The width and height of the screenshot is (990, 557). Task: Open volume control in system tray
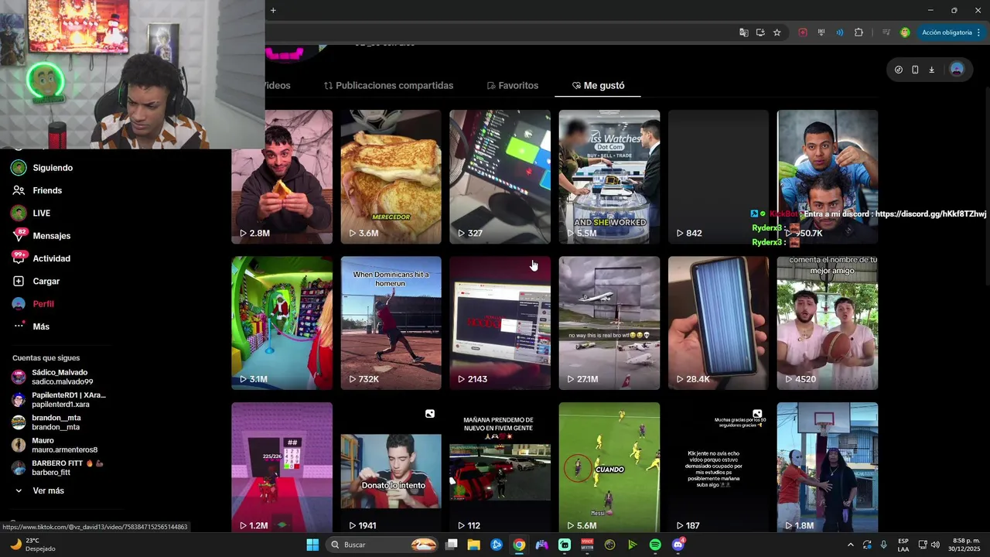point(935,545)
